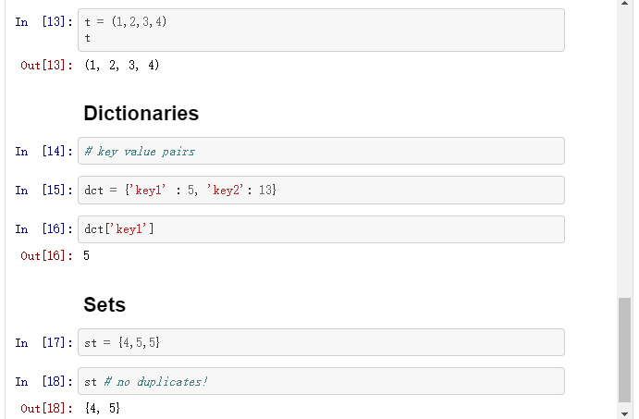Click the scrollbar up arrow
The height and width of the screenshot is (419, 639).
click(x=626, y=6)
